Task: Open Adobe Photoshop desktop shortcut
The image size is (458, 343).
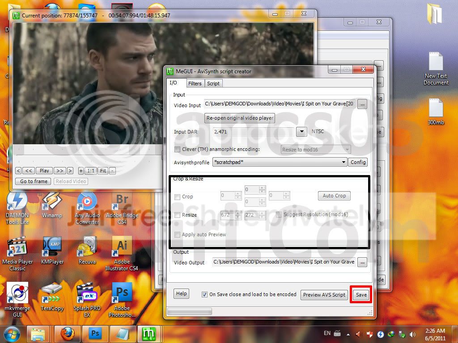Action: [122, 300]
